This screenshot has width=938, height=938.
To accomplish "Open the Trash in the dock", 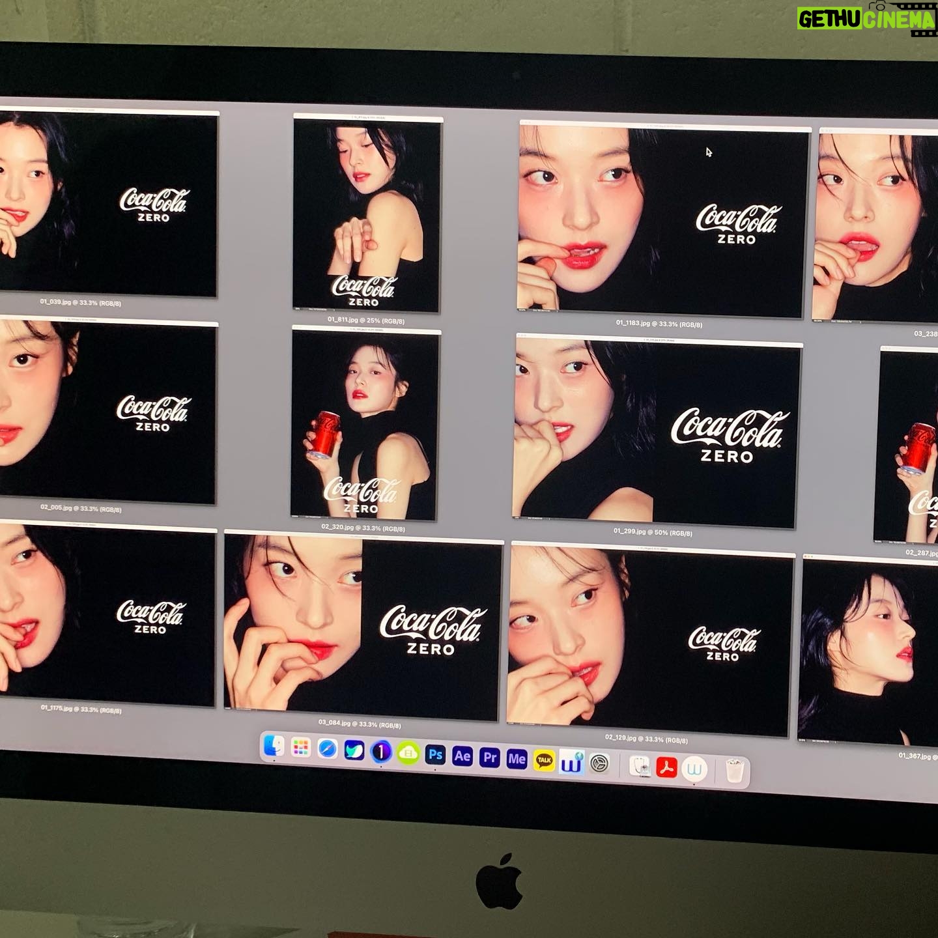I will pyautogui.click(x=735, y=772).
